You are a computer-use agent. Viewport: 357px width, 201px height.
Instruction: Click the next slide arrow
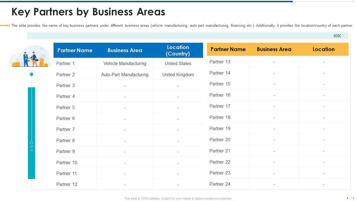(x=353, y=198)
